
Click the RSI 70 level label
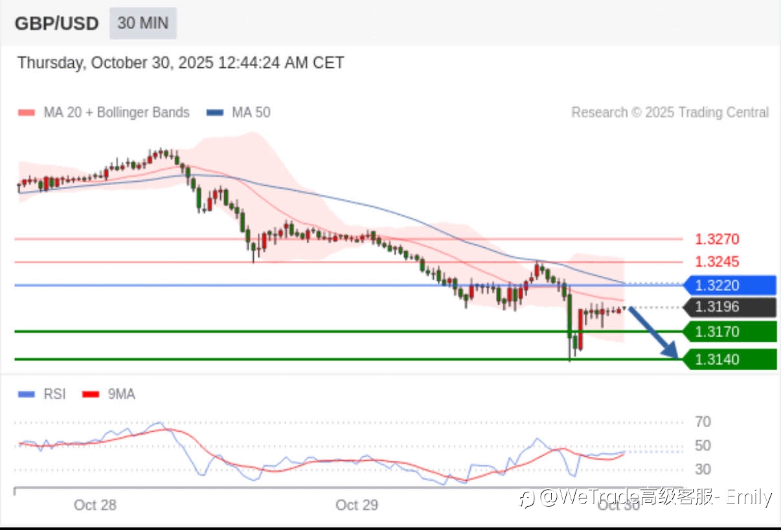[x=703, y=422]
